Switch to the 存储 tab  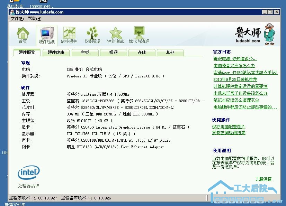tap(142, 53)
